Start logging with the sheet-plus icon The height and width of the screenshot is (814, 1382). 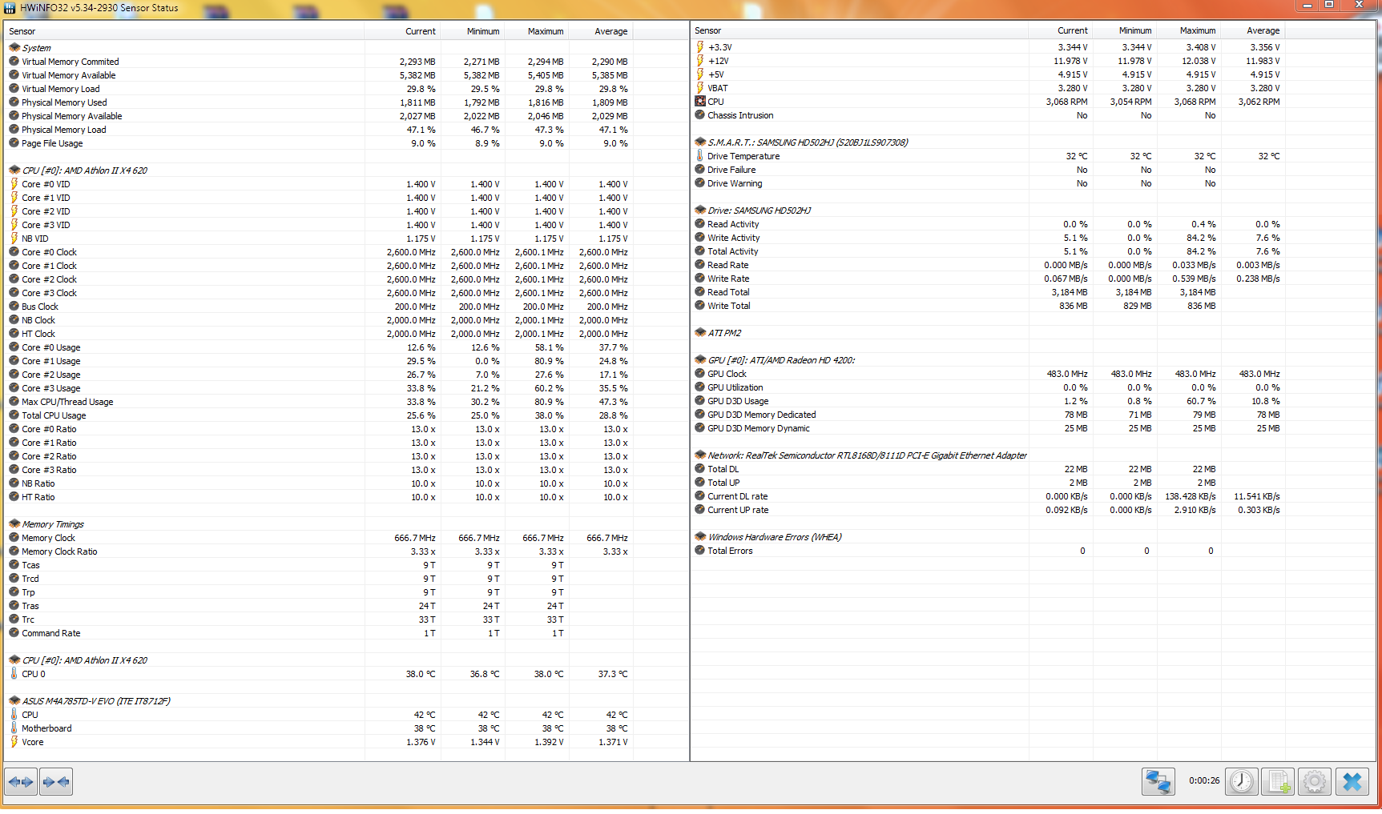tap(1278, 781)
